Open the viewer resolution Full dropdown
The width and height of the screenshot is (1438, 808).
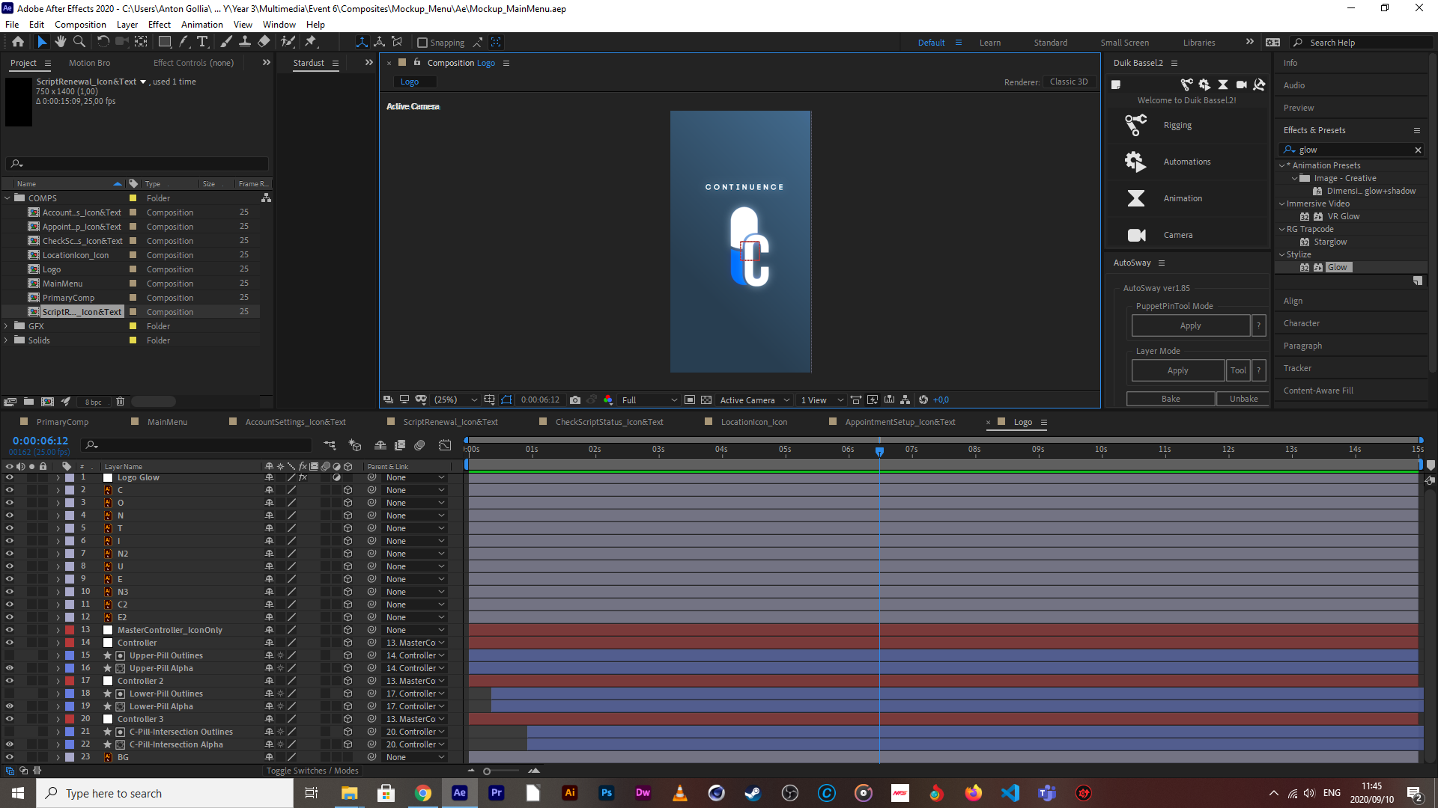(x=649, y=400)
